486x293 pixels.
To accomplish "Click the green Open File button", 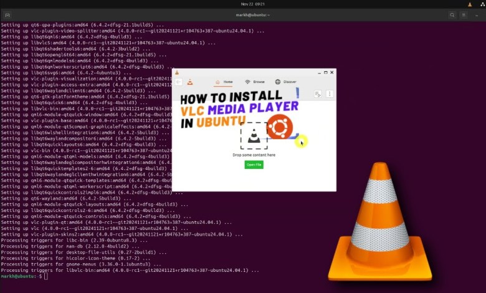I will [x=254, y=165].
